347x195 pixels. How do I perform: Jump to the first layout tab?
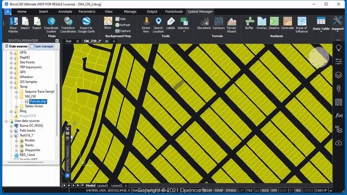(x=64, y=185)
